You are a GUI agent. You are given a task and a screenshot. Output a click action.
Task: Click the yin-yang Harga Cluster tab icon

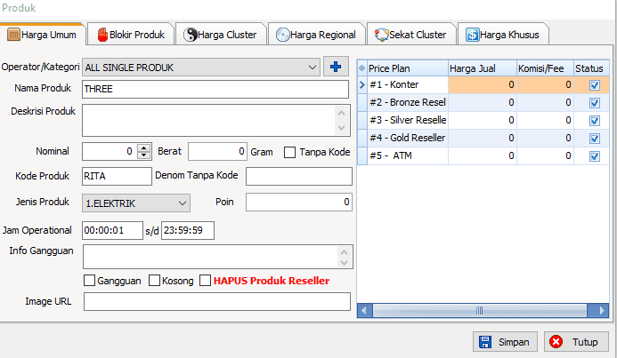[191, 35]
